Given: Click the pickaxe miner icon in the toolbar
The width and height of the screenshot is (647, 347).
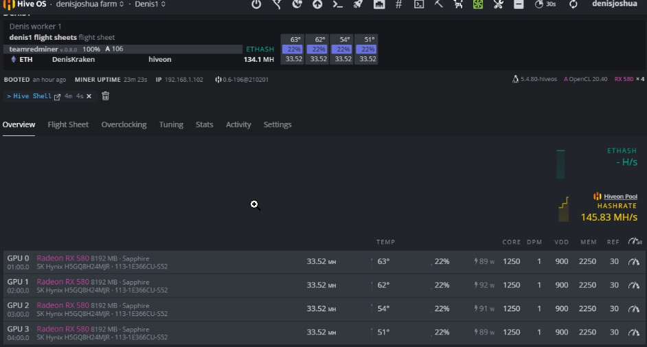Looking at the screenshot, I should pyautogui.click(x=439, y=4).
